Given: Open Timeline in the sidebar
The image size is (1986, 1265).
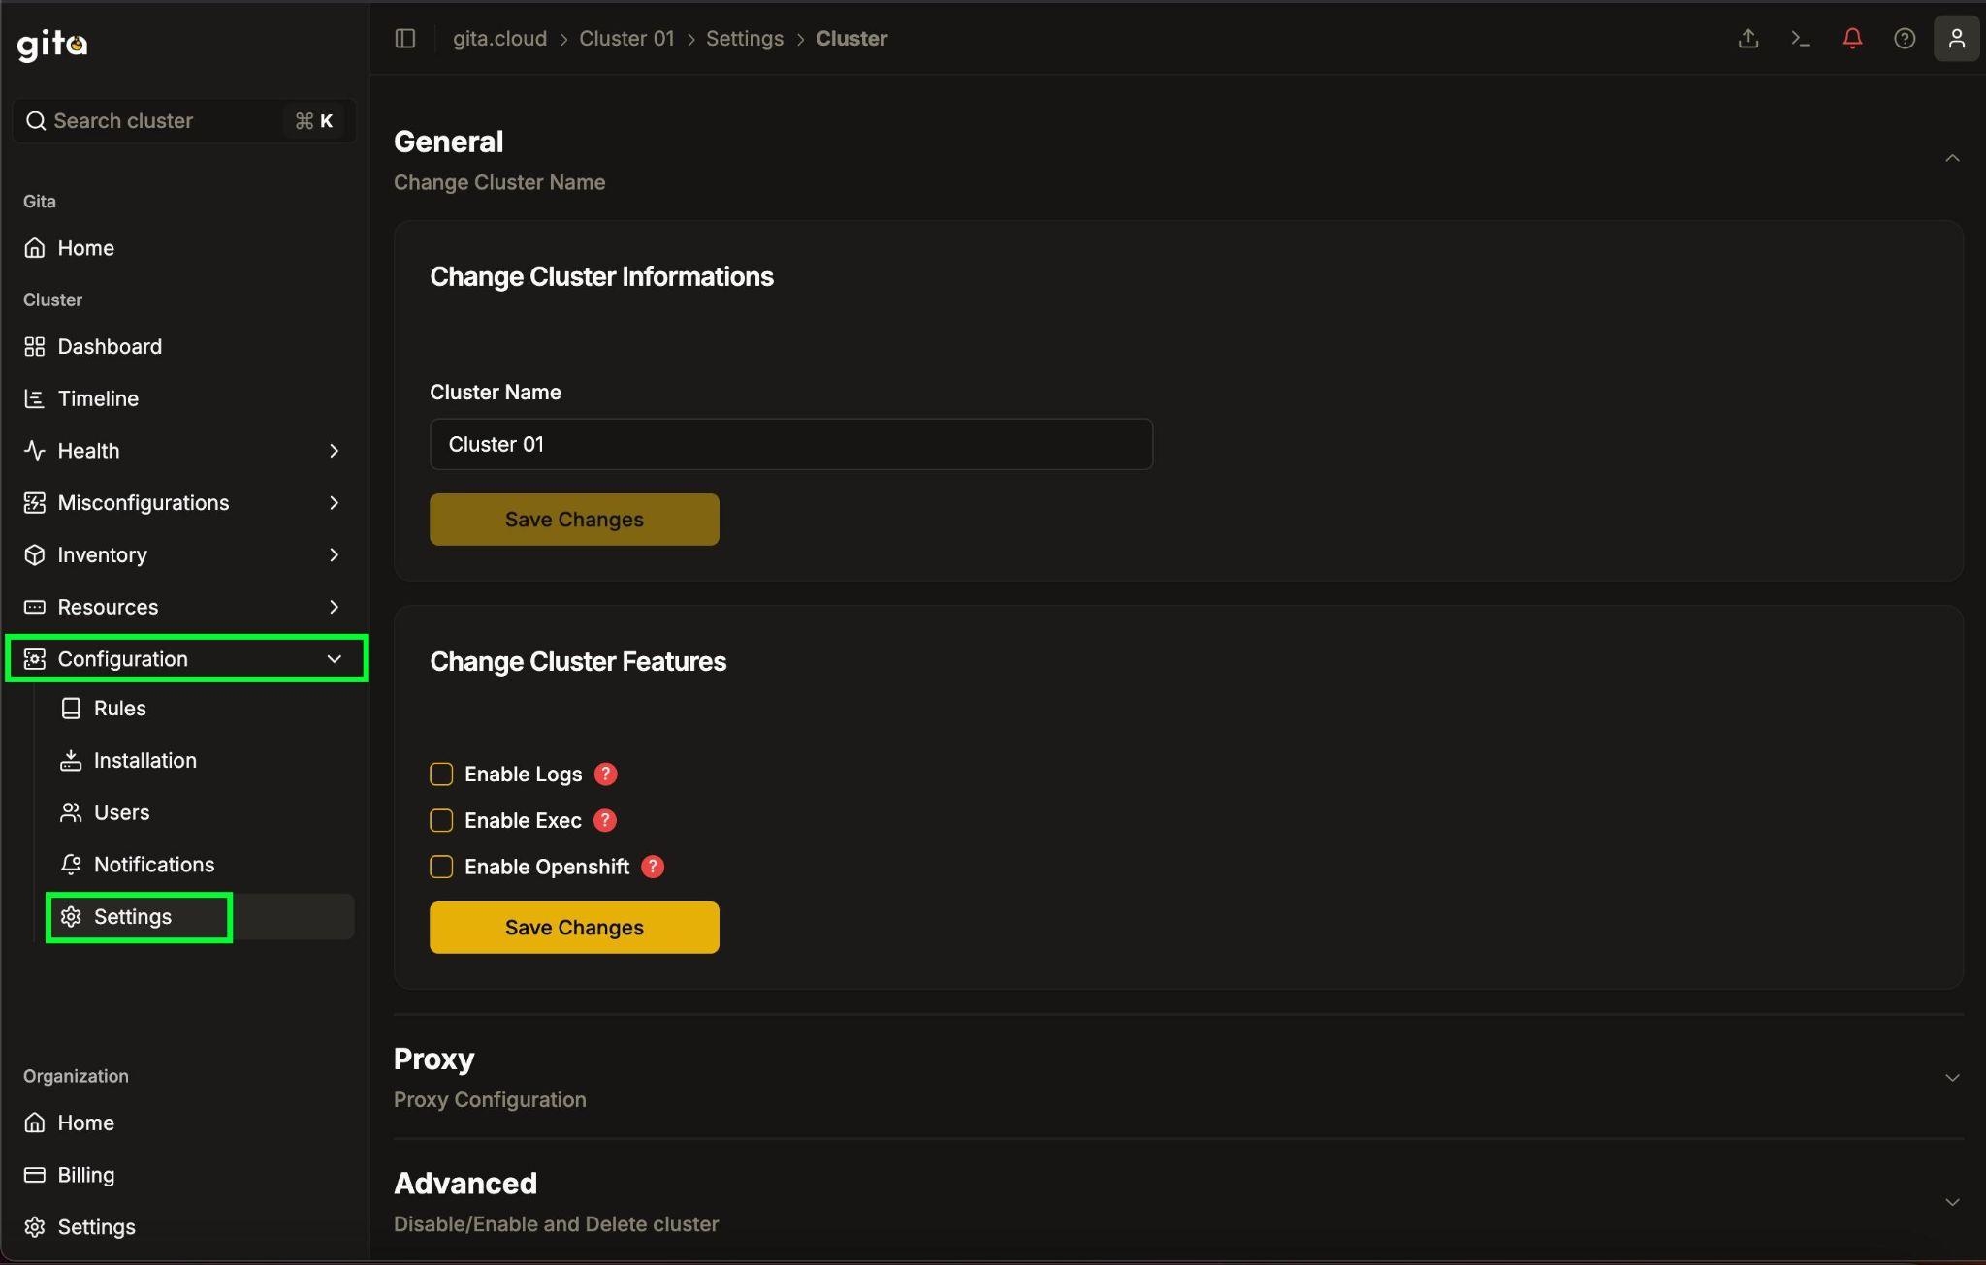Looking at the screenshot, I should pos(183,398).
